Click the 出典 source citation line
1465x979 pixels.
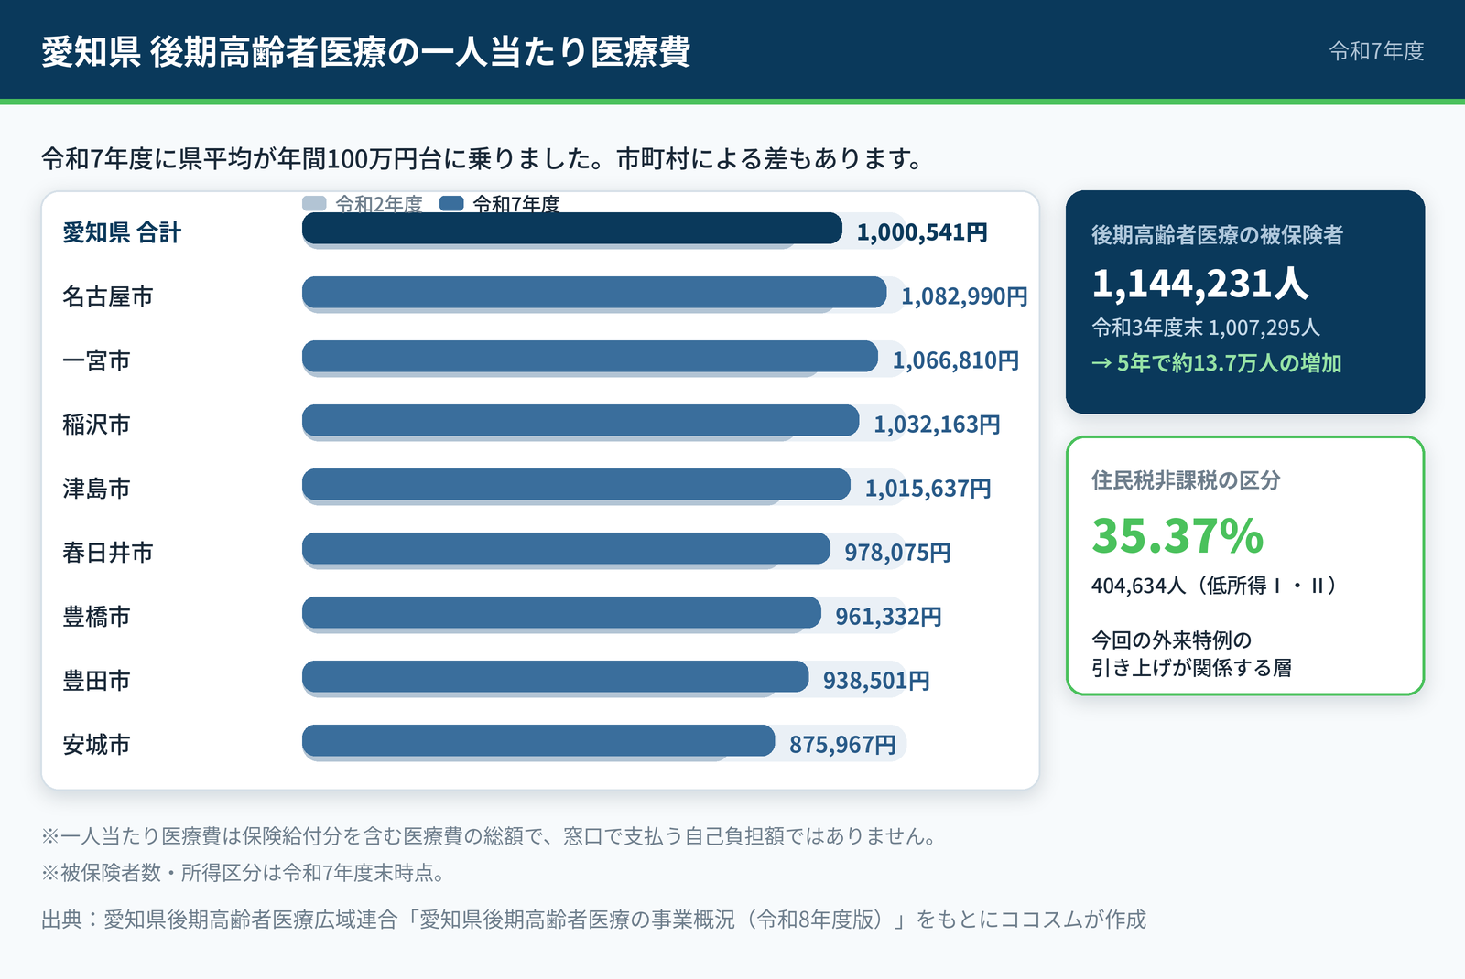593,920
